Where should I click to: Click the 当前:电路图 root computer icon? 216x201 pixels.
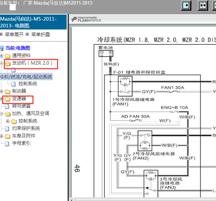pyautogui.click(x=2, y=48)
